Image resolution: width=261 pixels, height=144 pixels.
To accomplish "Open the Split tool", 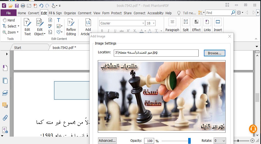I will pos(186,25).
